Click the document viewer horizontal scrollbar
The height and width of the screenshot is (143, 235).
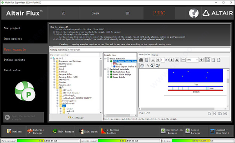pos(183,109)
